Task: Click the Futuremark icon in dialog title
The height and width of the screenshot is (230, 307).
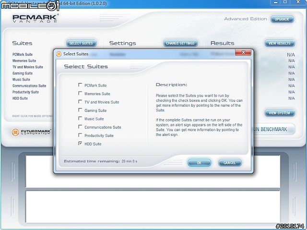Action: 59,54
